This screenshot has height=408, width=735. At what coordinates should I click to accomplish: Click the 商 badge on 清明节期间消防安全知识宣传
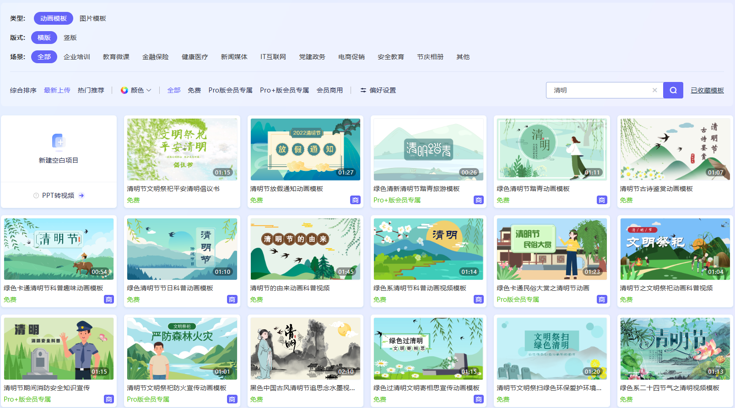pyautogui.click(x=109, y=399)
